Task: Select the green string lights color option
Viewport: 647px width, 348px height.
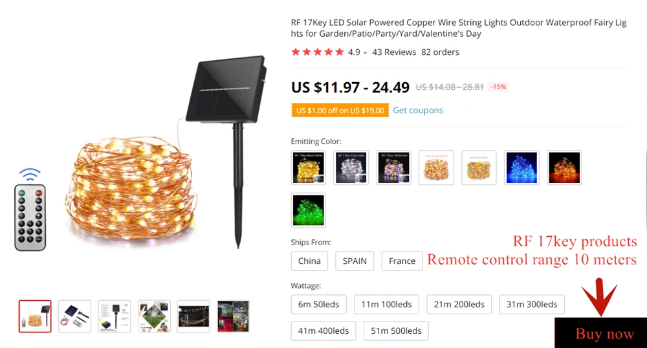Action: (308, 210)
